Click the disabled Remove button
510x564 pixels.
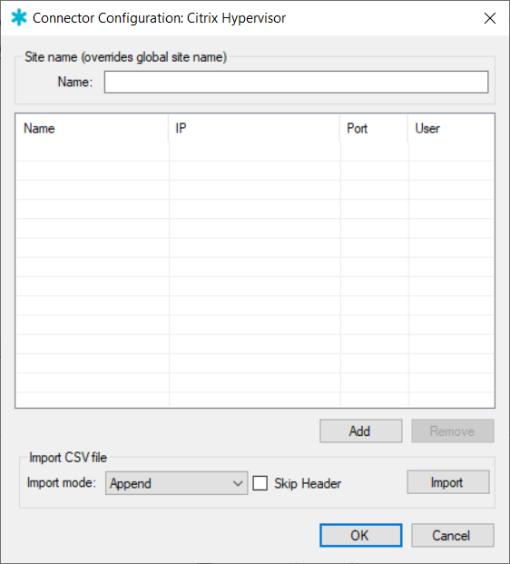453,430
